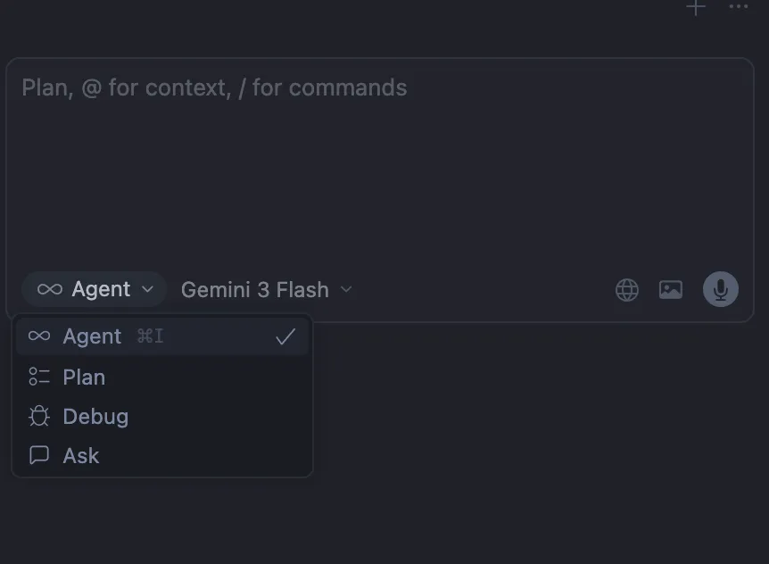Screen dimensions: 769x564
Task: Click the ⌘I shortcut hint beside Agent
Action: click(150, 336)
